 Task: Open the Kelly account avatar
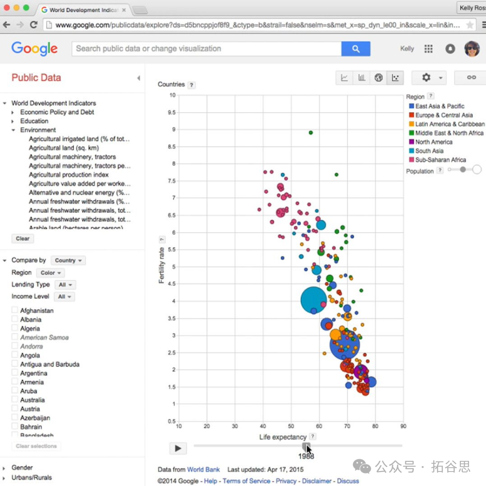click(x=472, y=49)
